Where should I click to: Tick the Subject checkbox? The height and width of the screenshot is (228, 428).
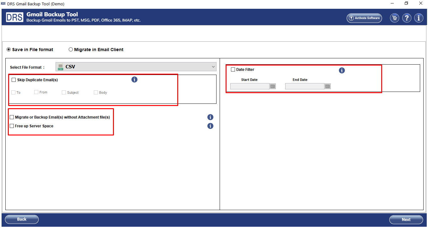coord(64,93)
